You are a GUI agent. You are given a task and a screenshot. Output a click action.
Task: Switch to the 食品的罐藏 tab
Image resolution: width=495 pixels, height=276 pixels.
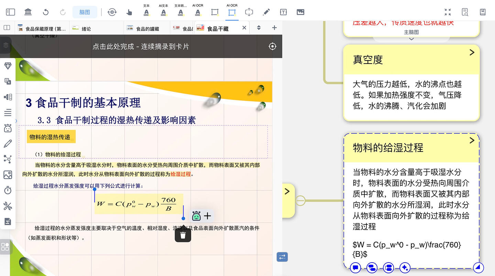coord(147,29)
